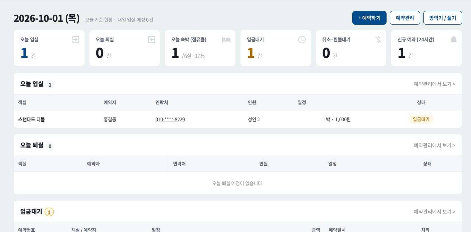Click the 오늘 입실 summary card count
This screenshot has height=232, width=471.
click(24, 53)
